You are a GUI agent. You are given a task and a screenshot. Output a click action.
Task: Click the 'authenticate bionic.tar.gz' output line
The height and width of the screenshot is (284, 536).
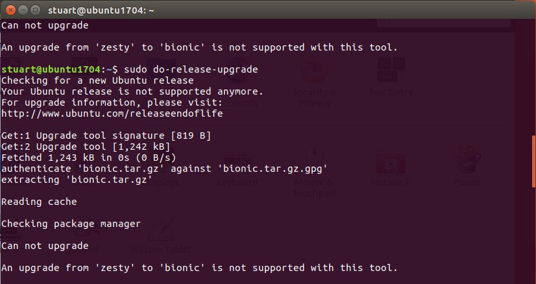(164, 169)
